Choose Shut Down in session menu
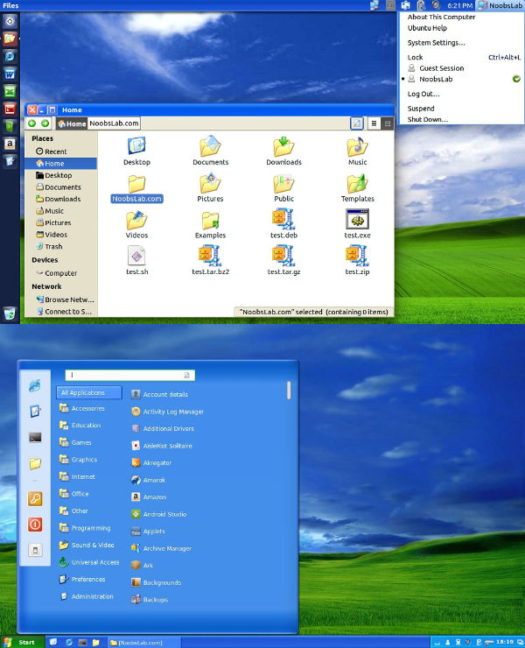525x648 pixels. [x=428, y=119]
